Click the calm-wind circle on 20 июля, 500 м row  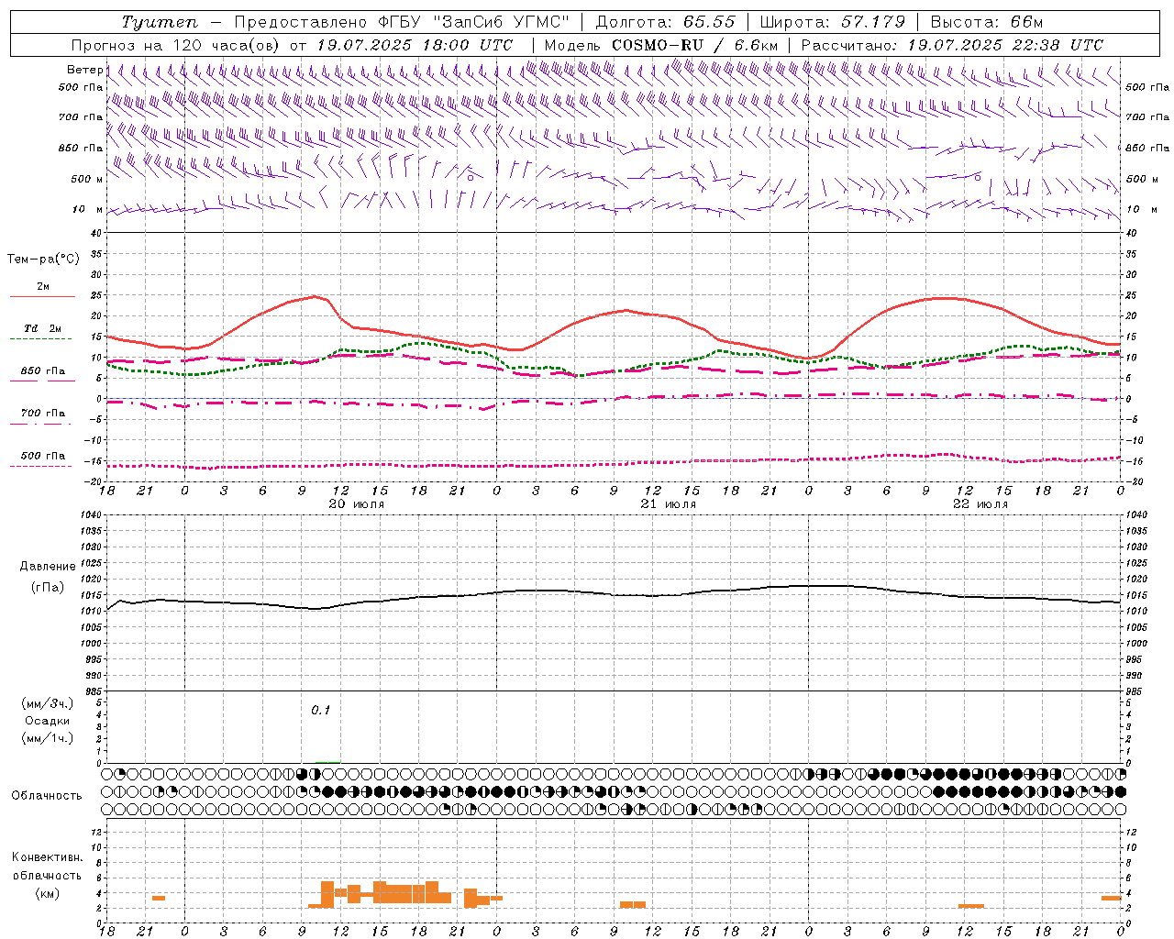click(471, 179)
